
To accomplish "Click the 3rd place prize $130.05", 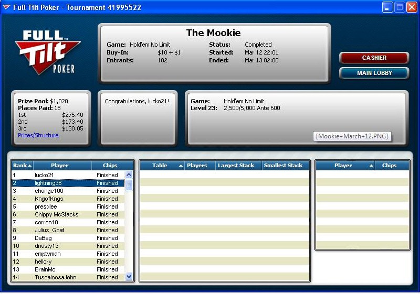I will coord(72,128).
